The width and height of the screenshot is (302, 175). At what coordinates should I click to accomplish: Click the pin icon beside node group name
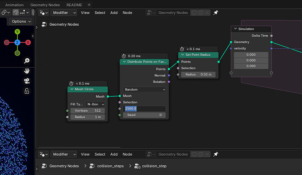coord(216,13)
